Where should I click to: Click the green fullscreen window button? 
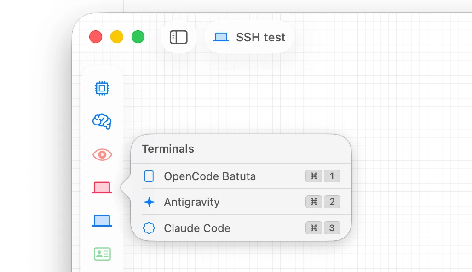point(138,37)
